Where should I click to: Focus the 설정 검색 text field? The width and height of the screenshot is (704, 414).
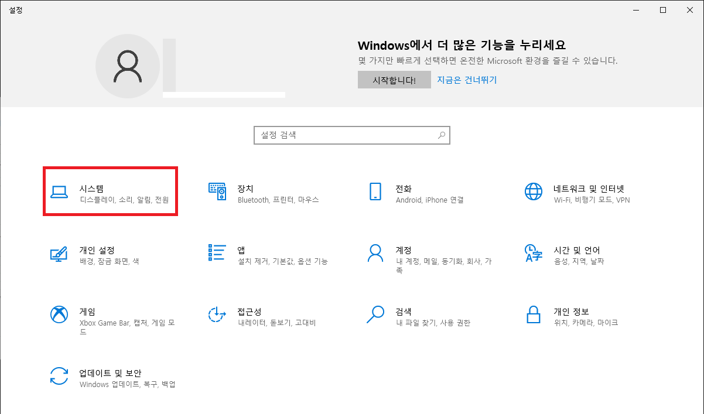[352, 135]
